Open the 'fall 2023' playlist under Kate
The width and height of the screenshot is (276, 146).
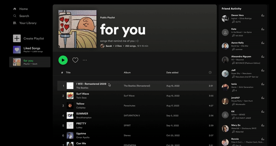tap(239, 36)
